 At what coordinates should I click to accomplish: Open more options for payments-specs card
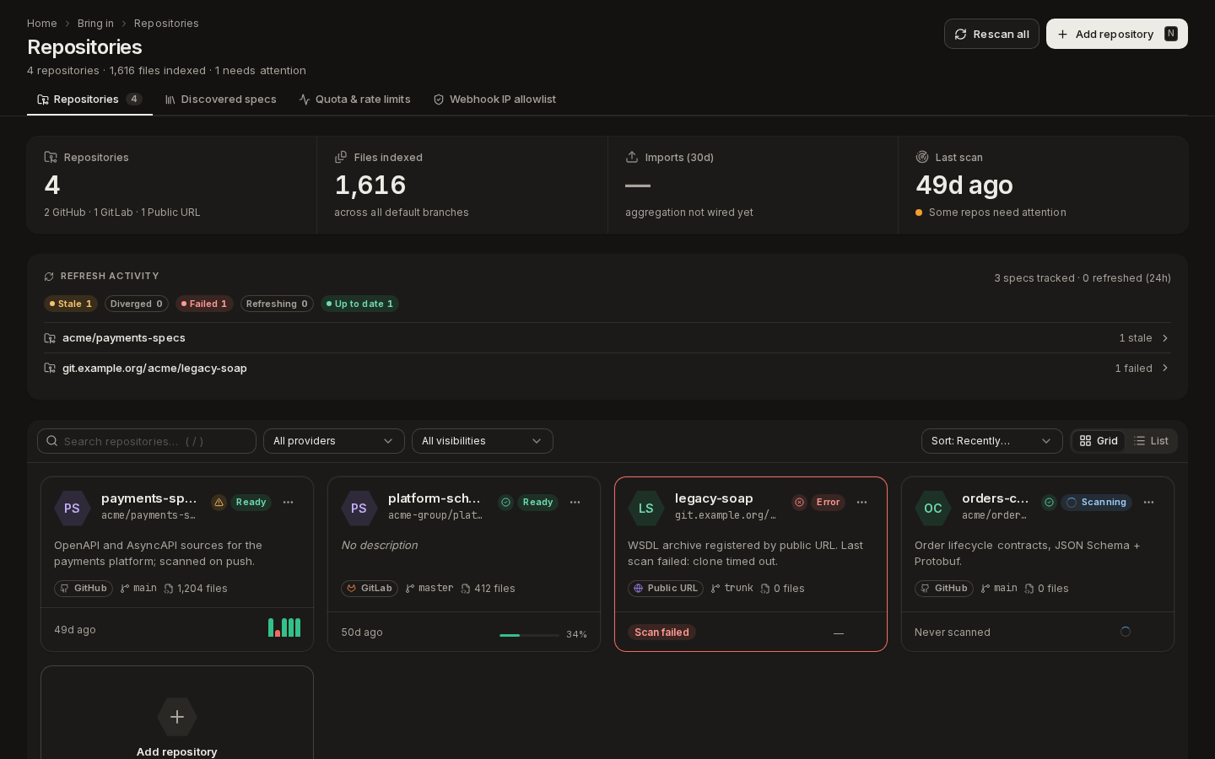[x=288, y=502]
